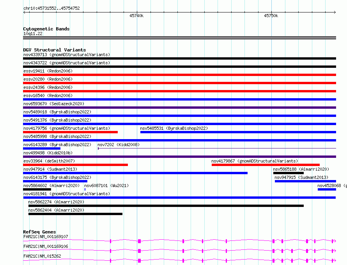Click the black nsv5864602 (Almarri2020) bar
This screenshot has height=265, width=347.
click(37, 189)
